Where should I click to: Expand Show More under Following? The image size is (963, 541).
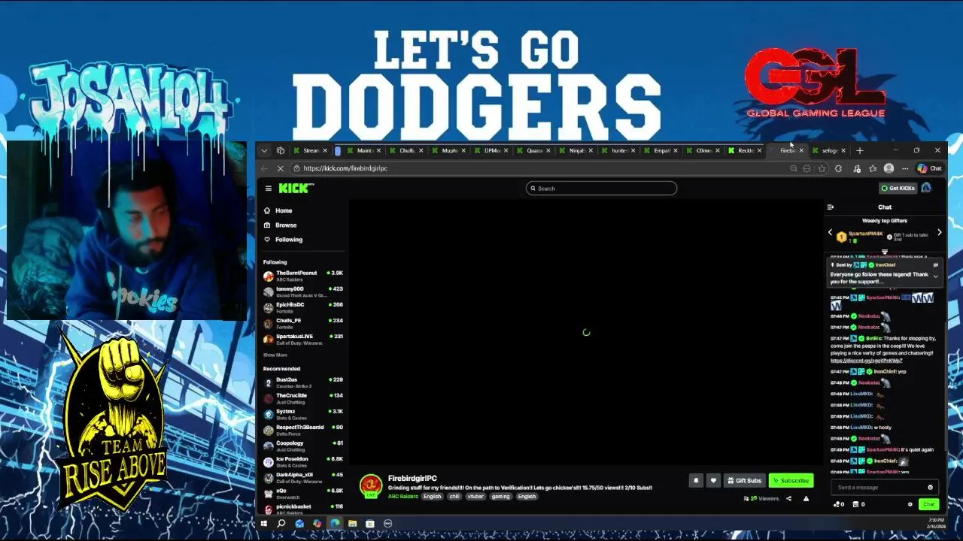pos(275,355)
